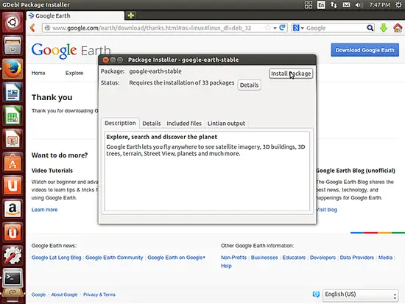Click the Details button beside status

pos(249,85)
